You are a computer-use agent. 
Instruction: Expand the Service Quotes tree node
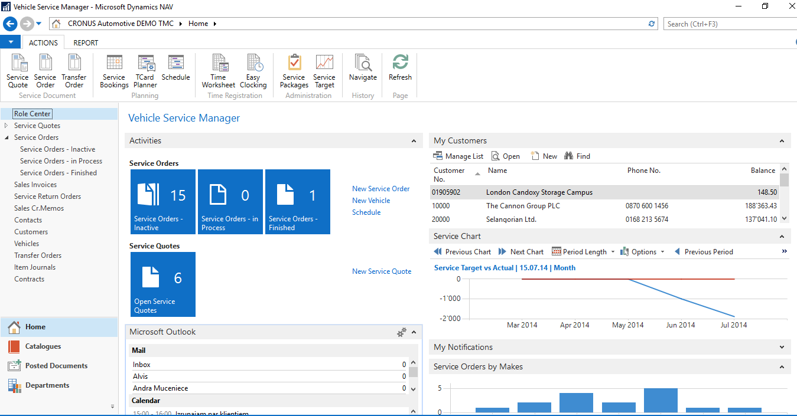point(6,126)
